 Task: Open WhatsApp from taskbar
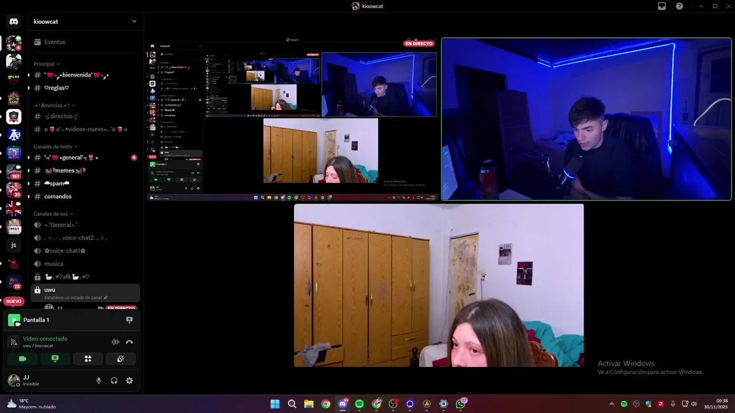tap(461, 404)
